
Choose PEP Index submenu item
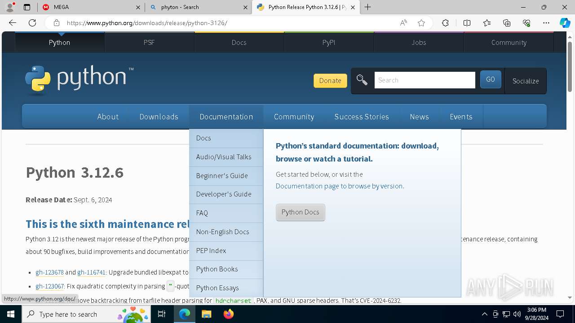(226, 251)
